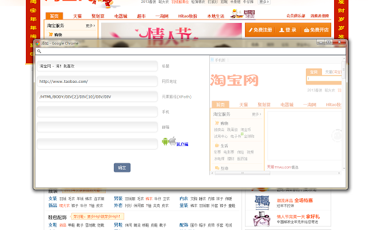This screenshot has width=368, height=230.
Task: Click the perfume bottle thumbnail on the background page
Action: [262, 218]
